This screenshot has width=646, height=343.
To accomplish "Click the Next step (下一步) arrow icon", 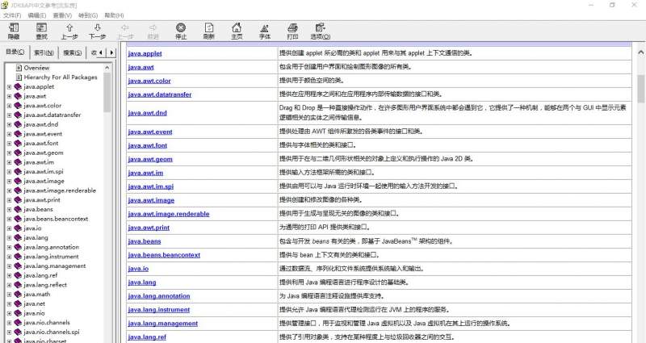I will pyautogui.click(x=97, y=27).
